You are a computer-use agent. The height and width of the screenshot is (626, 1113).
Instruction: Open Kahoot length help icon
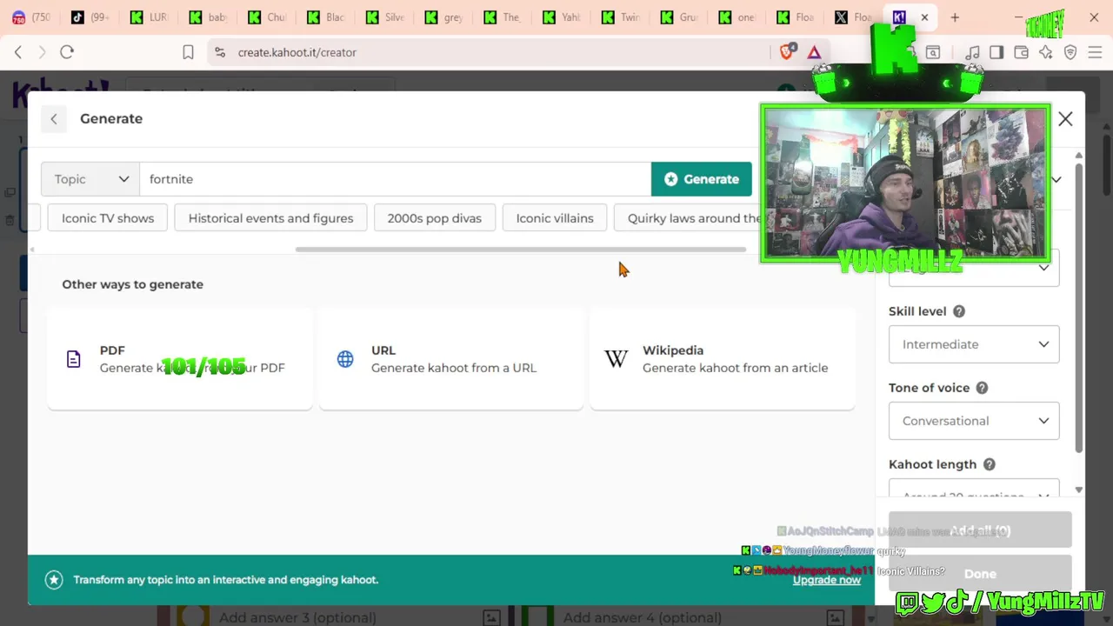pyautogui.click(x=990, y=464)
